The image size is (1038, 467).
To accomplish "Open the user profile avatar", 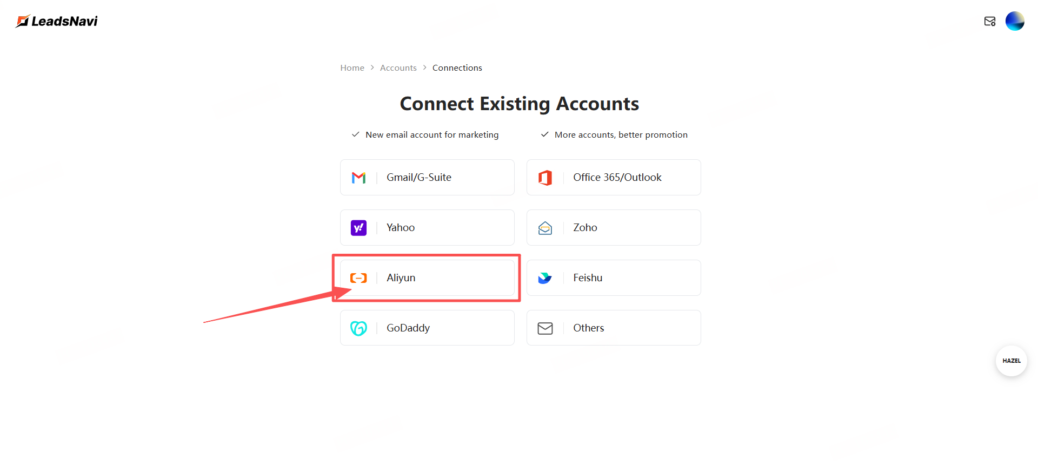I will (1015, 21).
